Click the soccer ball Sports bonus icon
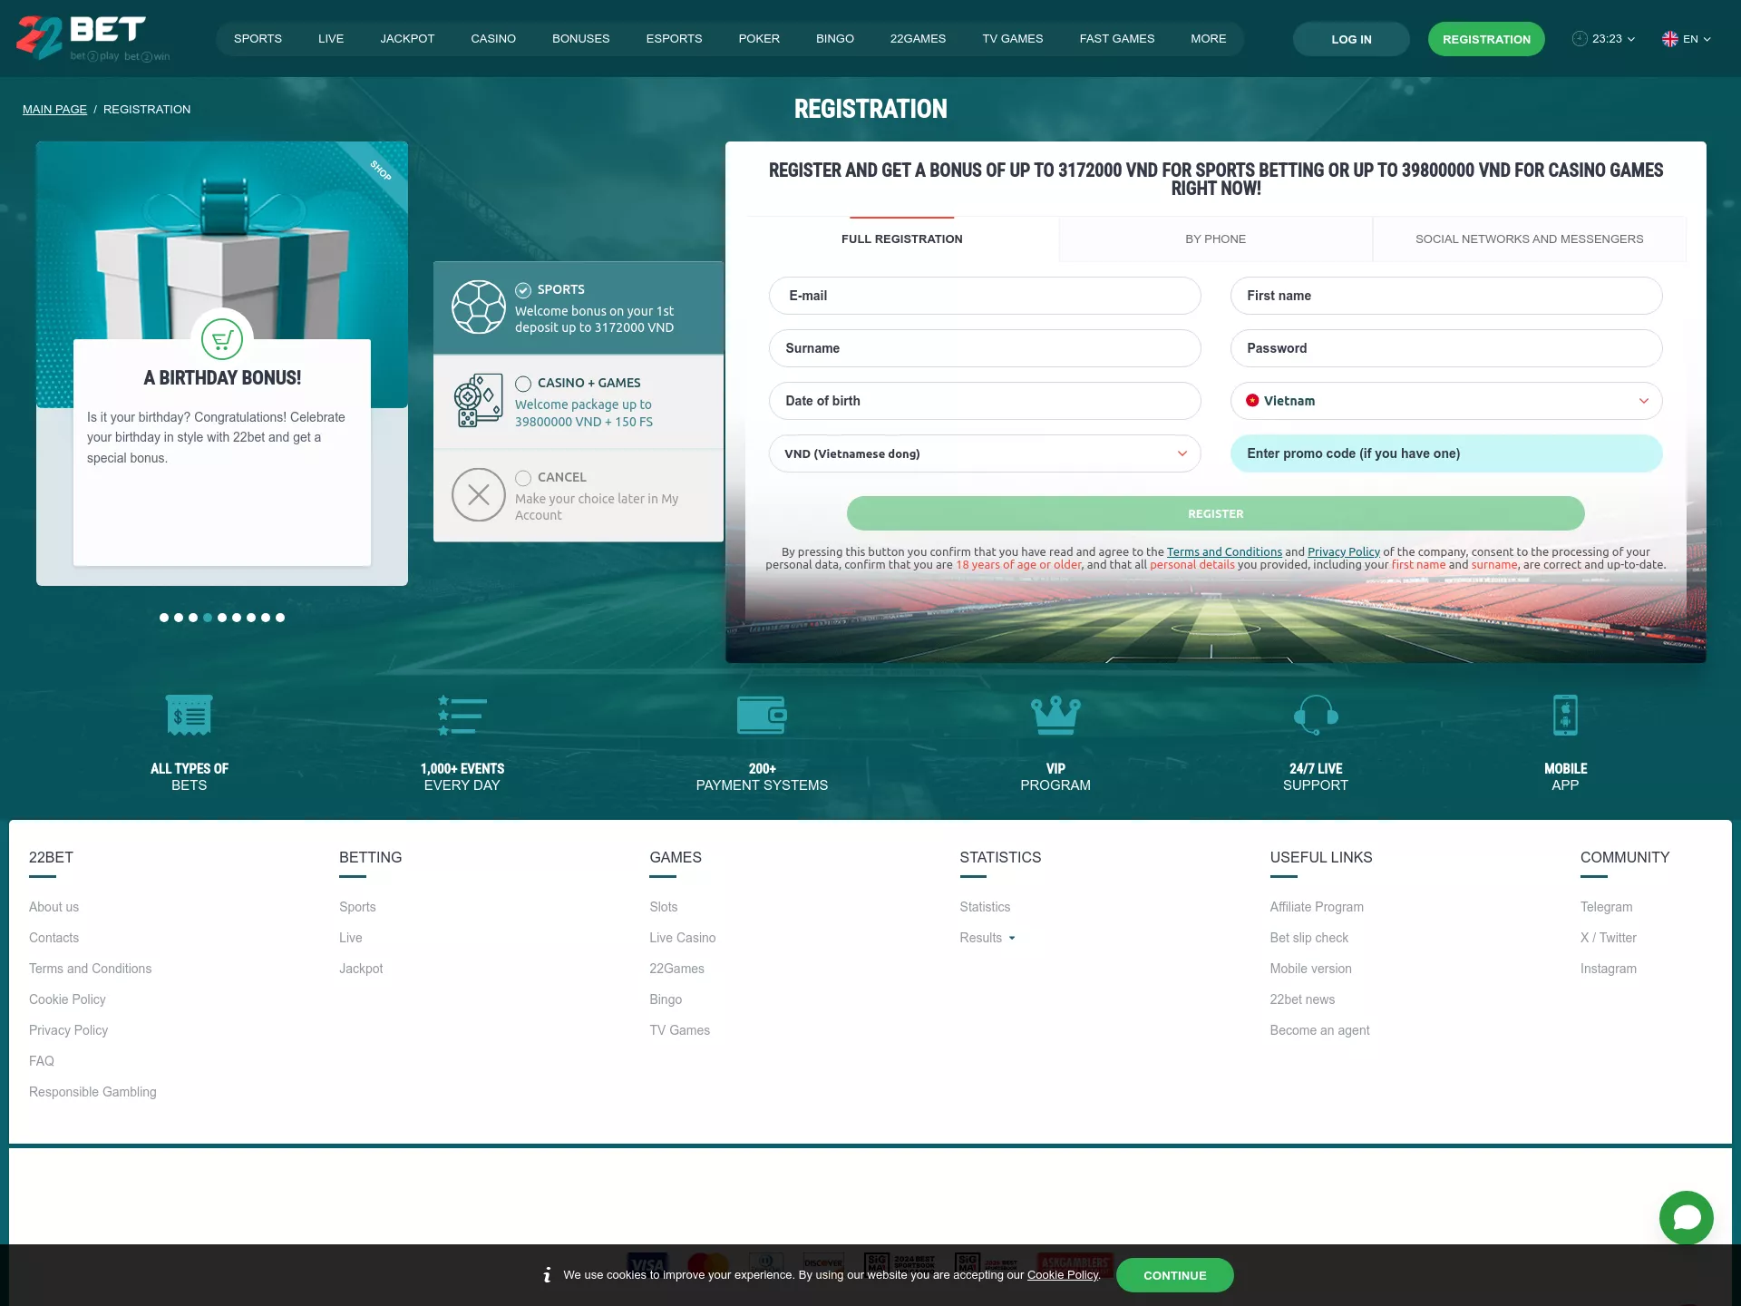1741x1306 pixels. coord(479,307)
